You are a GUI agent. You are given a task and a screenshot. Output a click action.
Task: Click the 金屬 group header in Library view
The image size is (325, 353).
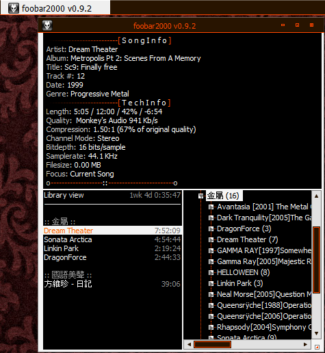60,222
